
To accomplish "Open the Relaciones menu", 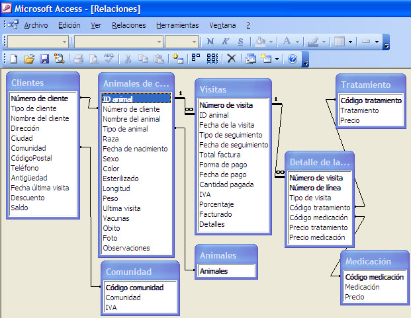I will 129,25.
